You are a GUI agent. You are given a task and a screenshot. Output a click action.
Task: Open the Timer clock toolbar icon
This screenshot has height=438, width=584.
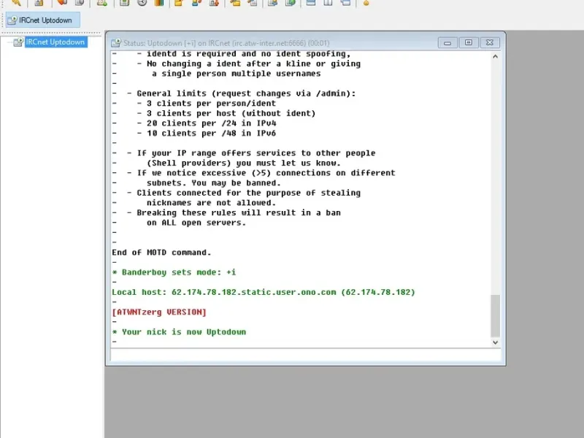point(142,3)
